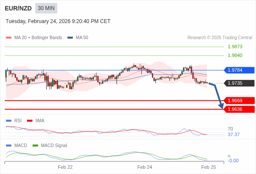Click the RSI legend label

(18, 121)
